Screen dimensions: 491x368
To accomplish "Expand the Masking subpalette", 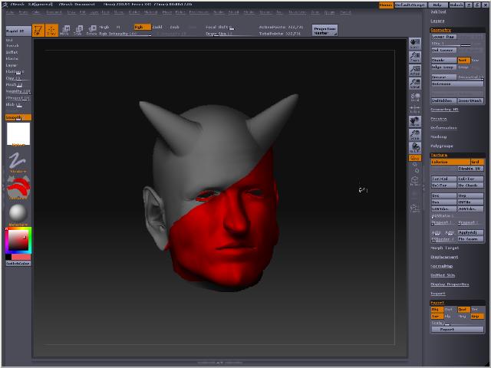I will point(439,136).
